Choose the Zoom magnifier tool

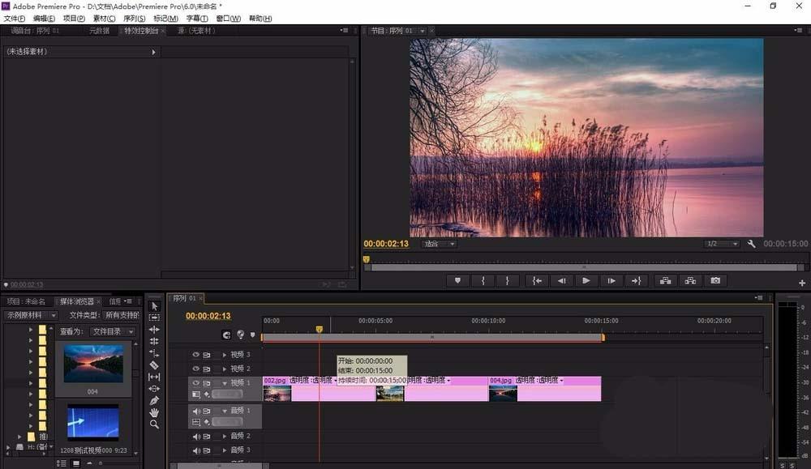(x=154, y=424)
